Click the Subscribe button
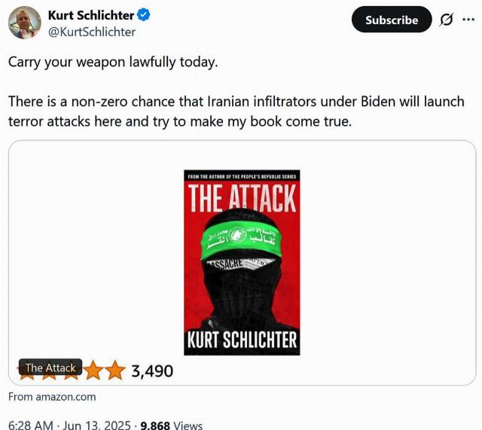The image size is (482, 430). point(392,20)
